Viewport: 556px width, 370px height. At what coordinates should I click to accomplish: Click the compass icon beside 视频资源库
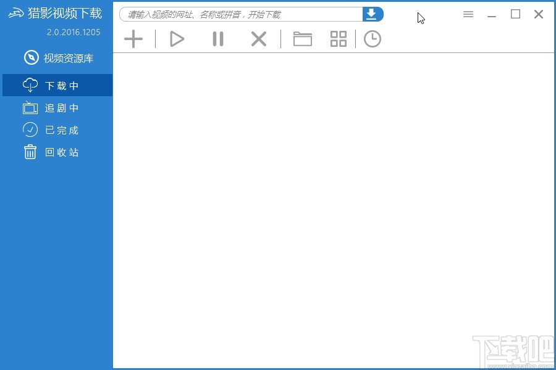pos(32,57)
